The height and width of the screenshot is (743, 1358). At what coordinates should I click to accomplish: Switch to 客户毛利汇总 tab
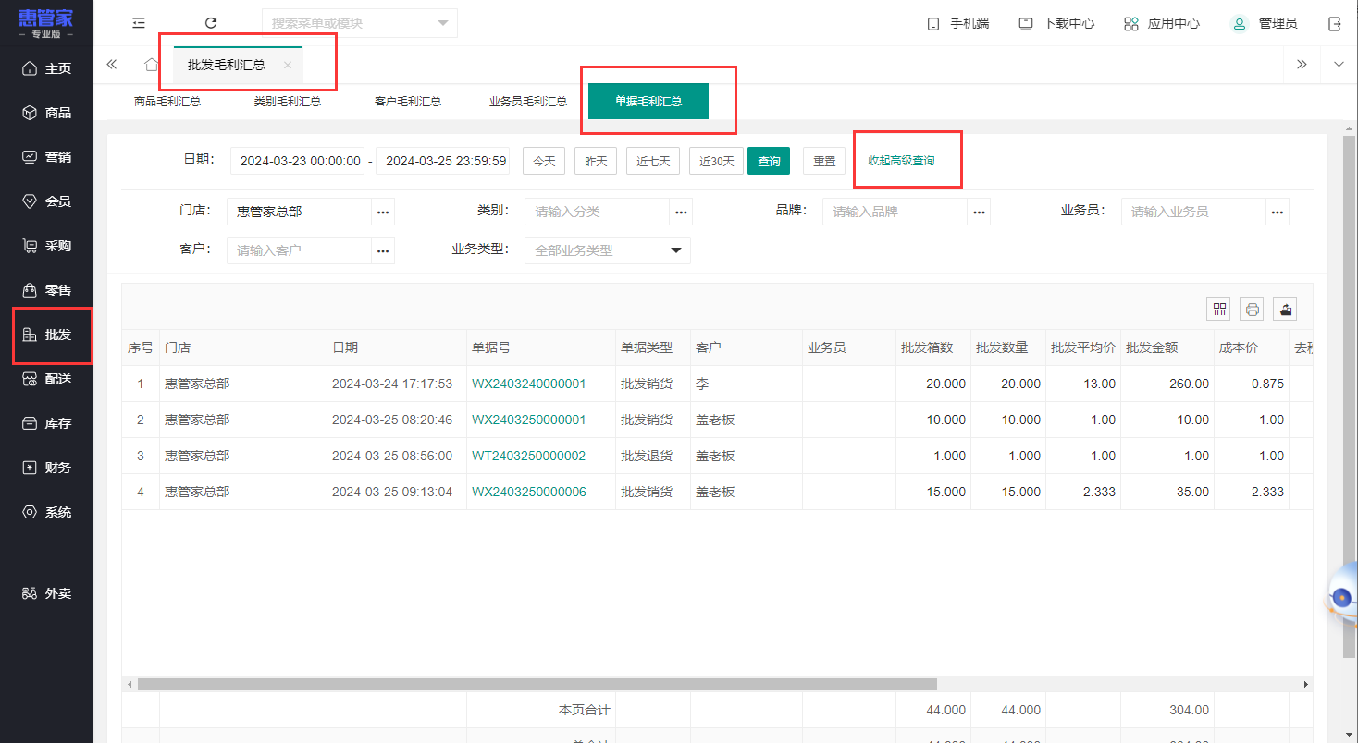[x=408, y=102]
